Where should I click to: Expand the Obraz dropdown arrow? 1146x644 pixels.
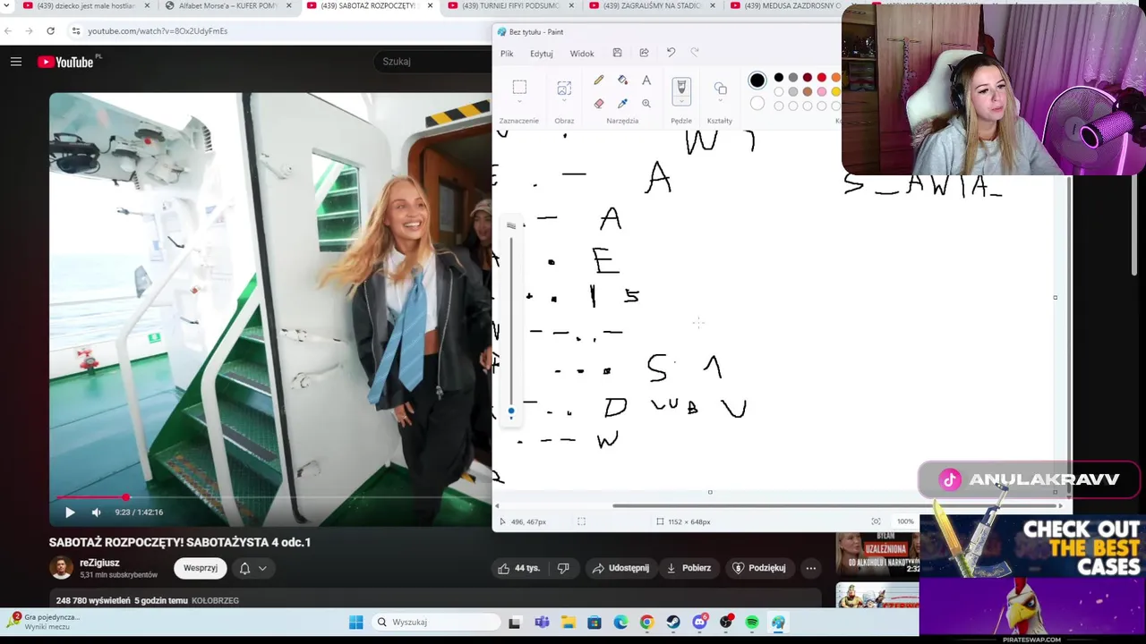(x=564, y=102)
